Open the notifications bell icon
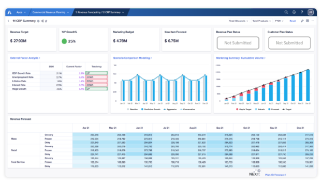 pyautogui.click(x=294, y=12)
